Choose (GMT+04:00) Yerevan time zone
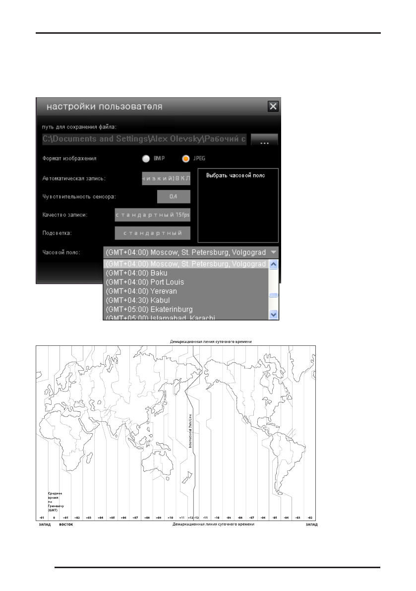Viewport: 416px width, 591px height. click(186, 291)
